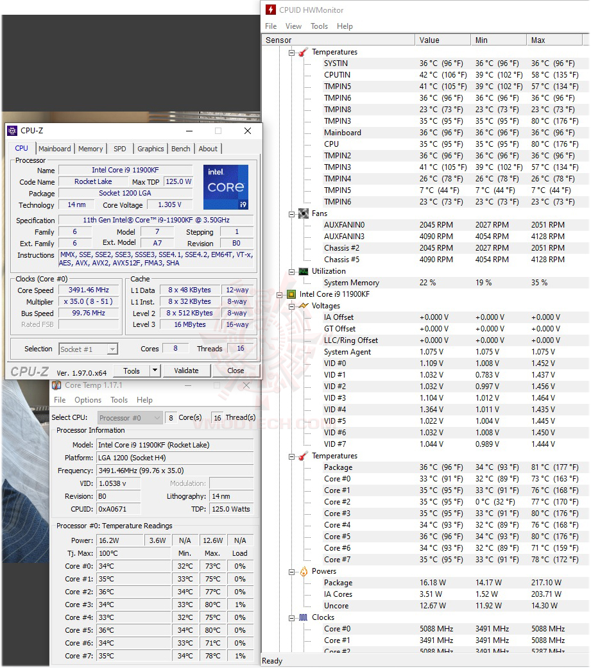Collapse the Fans tree node
Screen dimensions: 591x668
click(292, 214)
